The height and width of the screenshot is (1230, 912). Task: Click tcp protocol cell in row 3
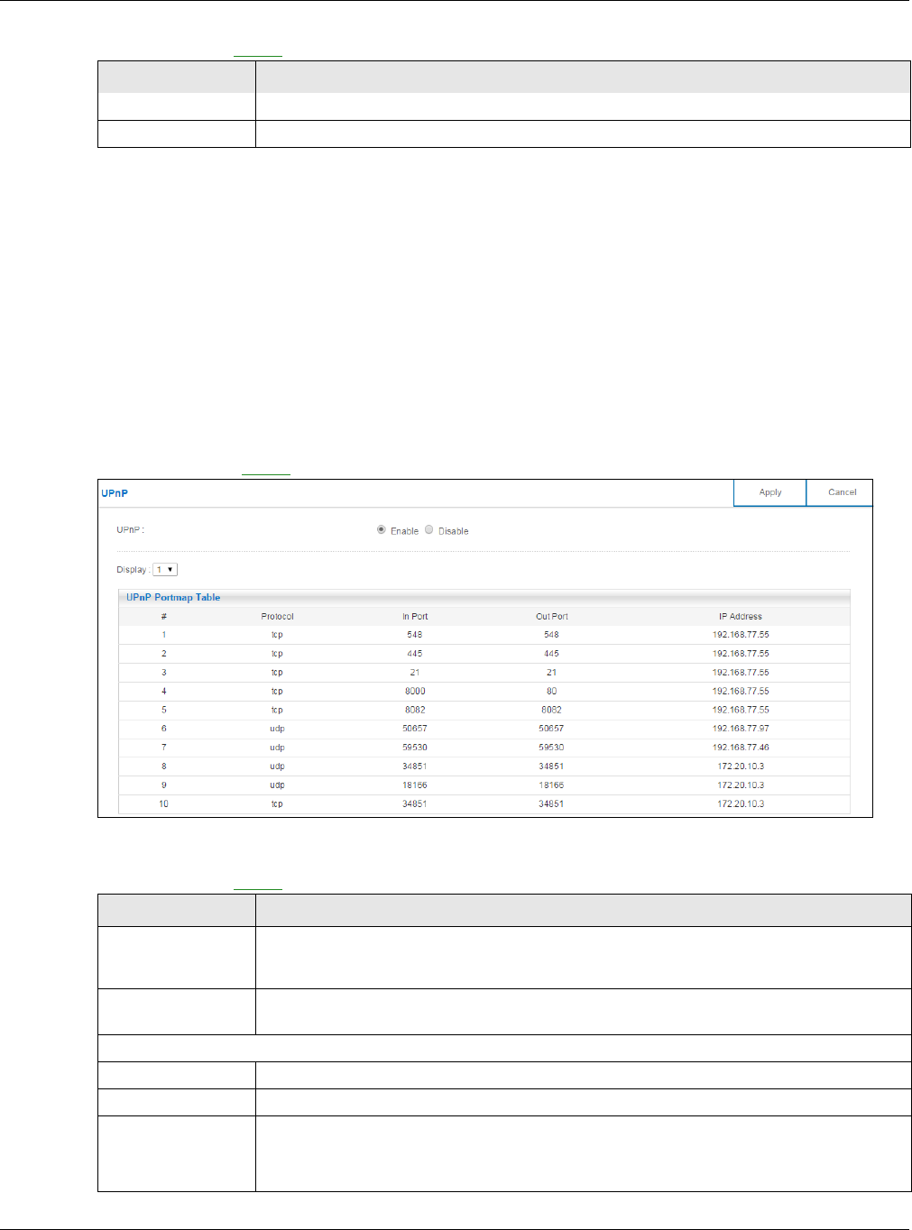pyautogui.click(x=277, y=673)
